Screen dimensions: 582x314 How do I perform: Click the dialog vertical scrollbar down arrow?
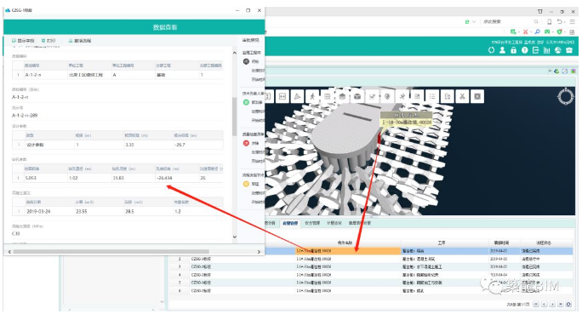tap(235, 237)
